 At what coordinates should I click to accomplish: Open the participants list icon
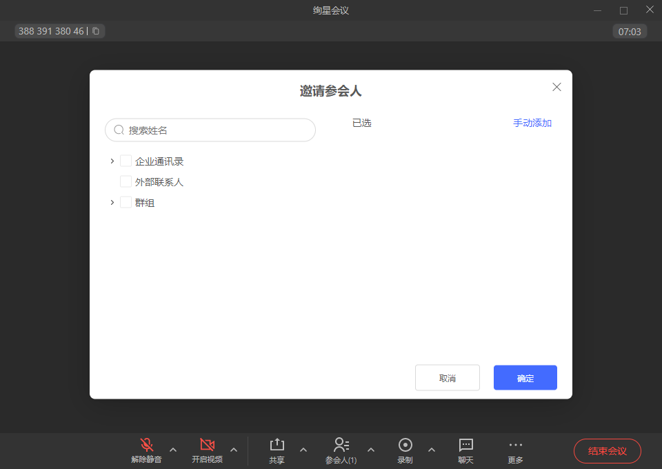pos(341,445)
